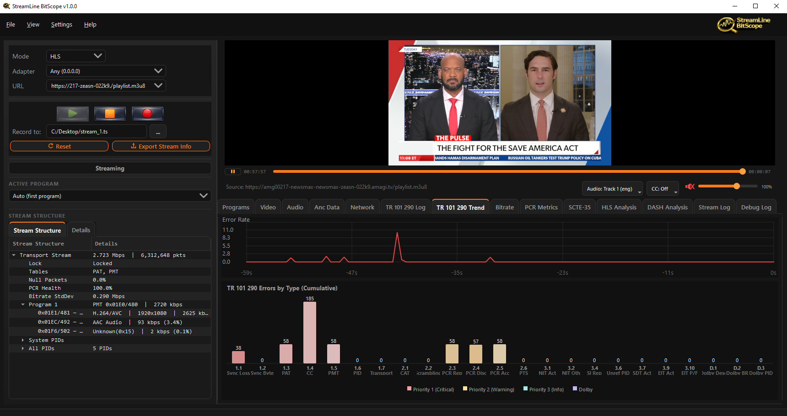Click the browse button for record path
The height and width of the screenshot is (416, 787).
(x=158, y=132)
